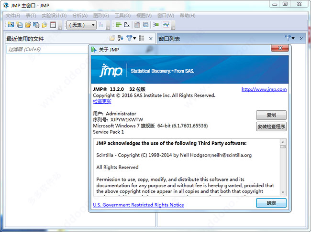Click the 复制 button in About dialog
The image size is (311, 232).
click(271, 115)
